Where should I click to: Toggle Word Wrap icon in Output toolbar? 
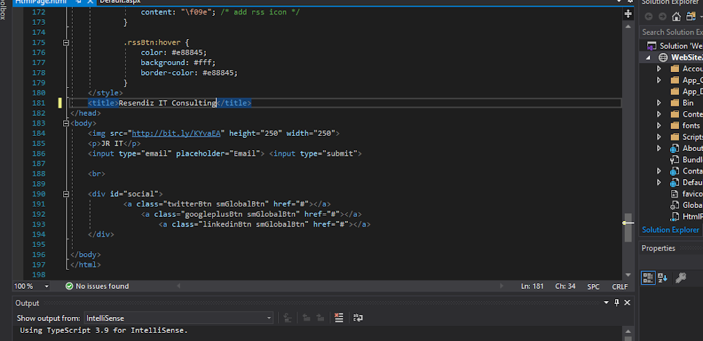click(x=358, y=318)
